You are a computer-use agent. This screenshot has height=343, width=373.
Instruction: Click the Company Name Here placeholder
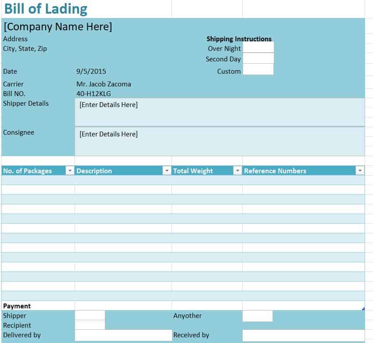click(58, 27)
